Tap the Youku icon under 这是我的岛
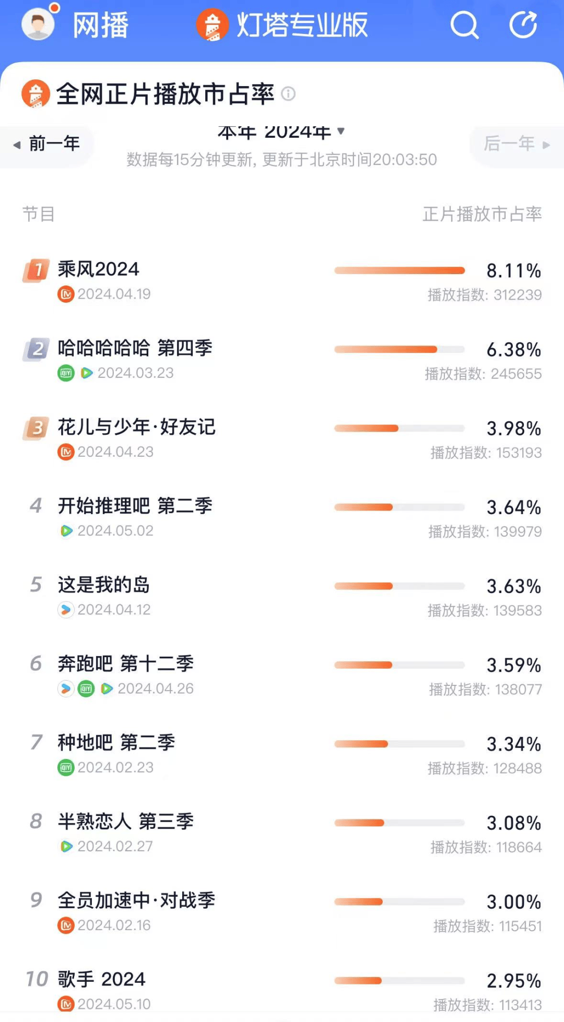 (x=66, y=610)
